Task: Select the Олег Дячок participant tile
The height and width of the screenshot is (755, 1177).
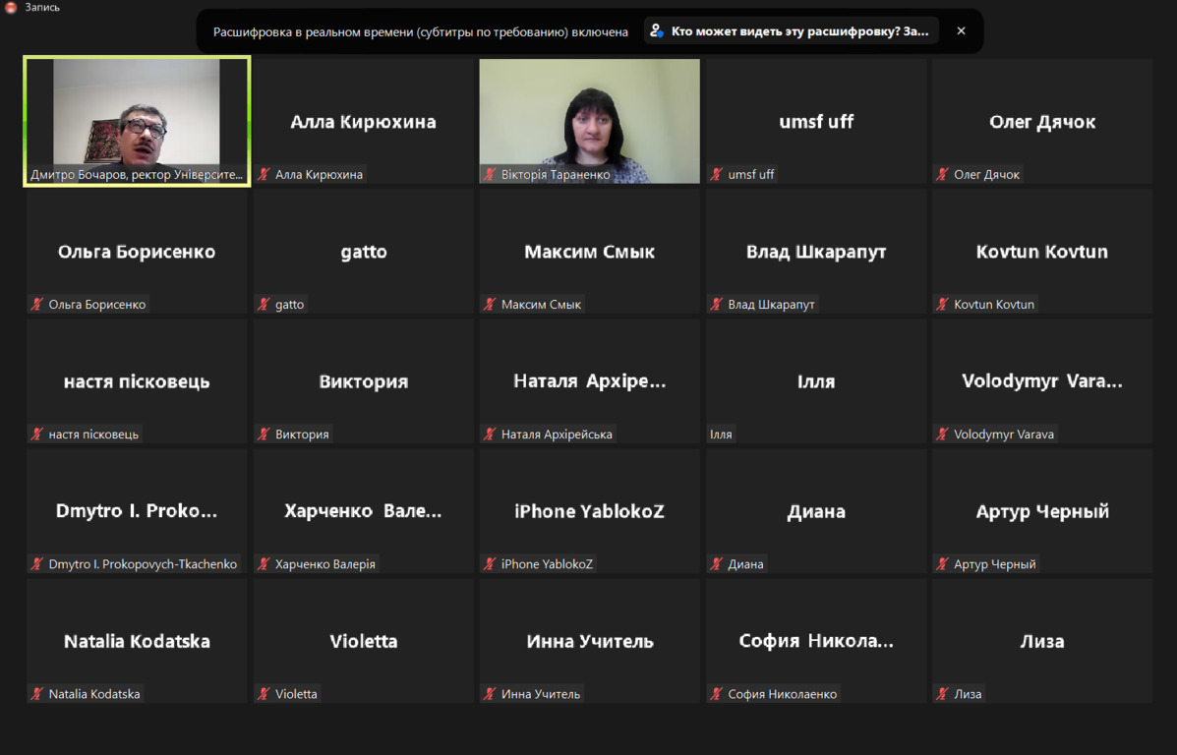Action: coord(1042,121)
